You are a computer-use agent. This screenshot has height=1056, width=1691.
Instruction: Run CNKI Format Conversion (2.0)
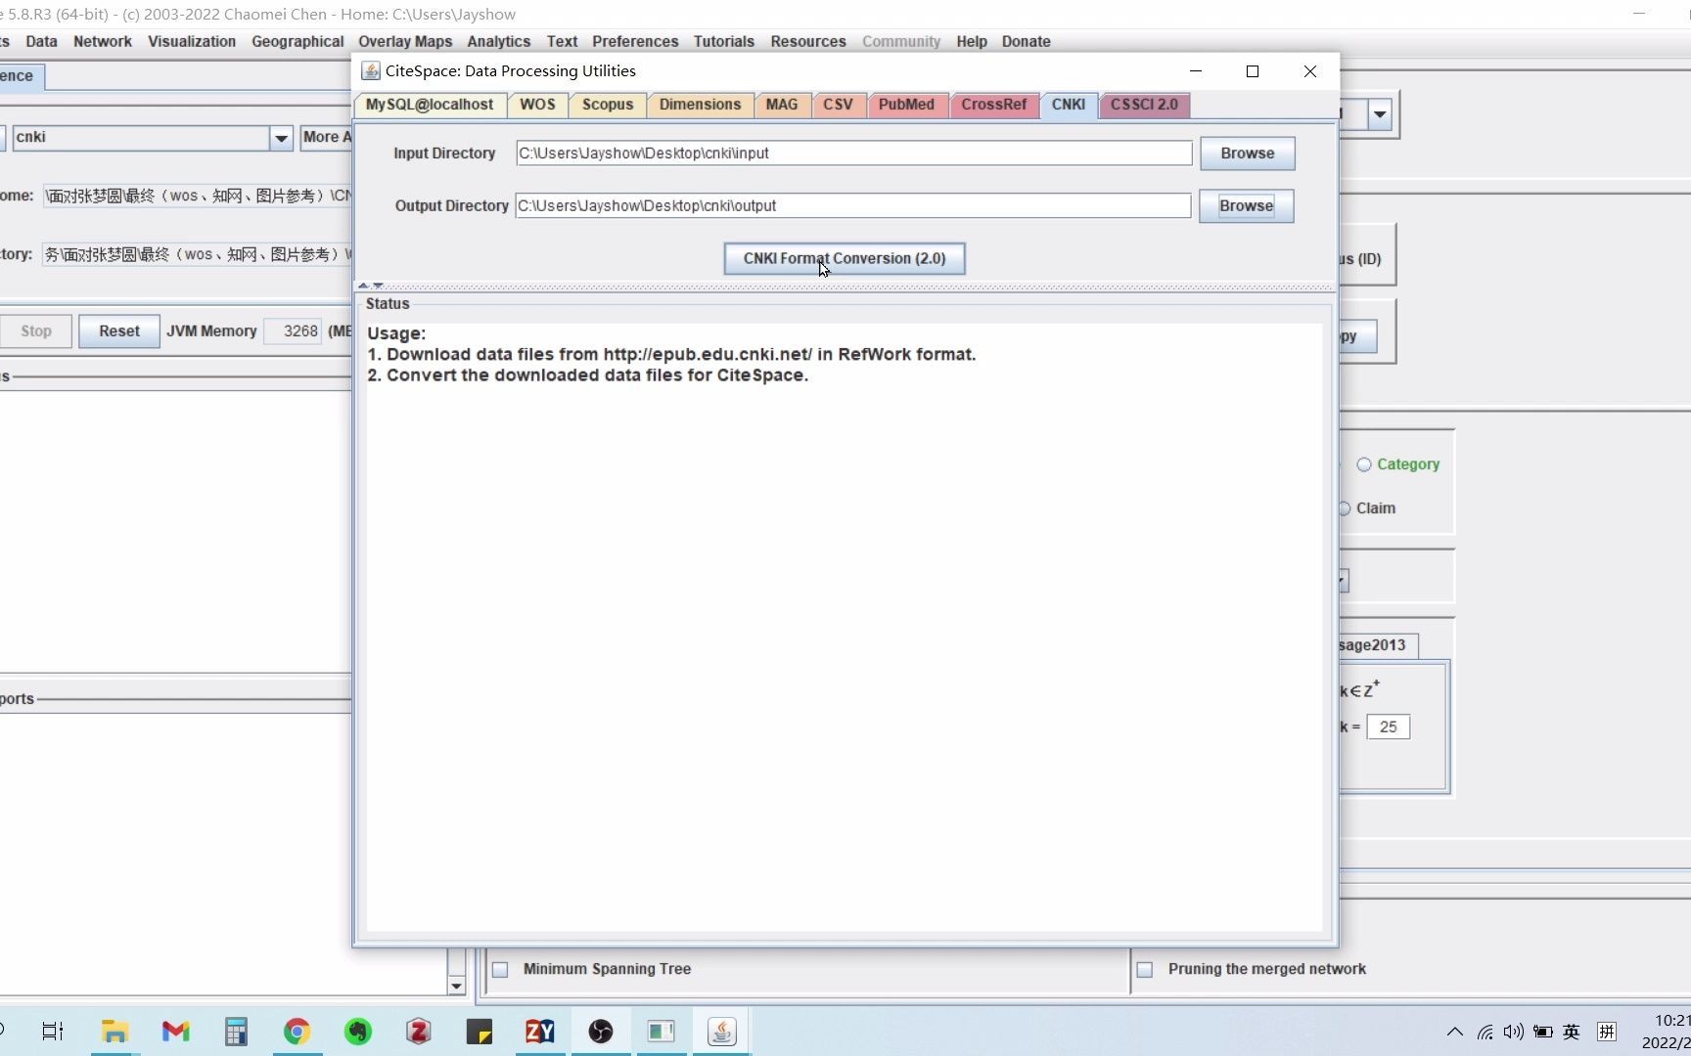(x=845, y=259)
